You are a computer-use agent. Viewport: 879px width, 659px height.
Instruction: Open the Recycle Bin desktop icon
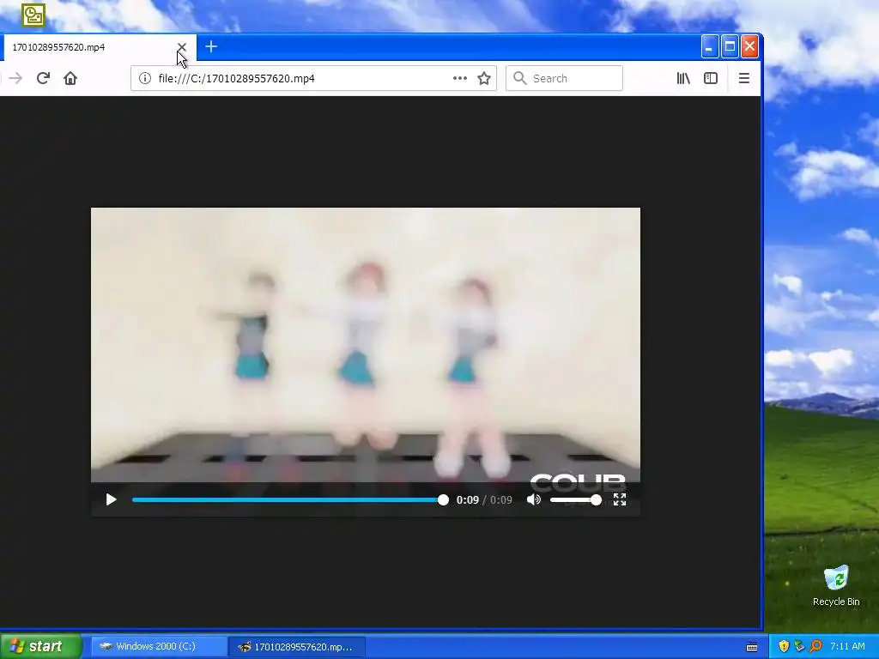tap(836, 586)
